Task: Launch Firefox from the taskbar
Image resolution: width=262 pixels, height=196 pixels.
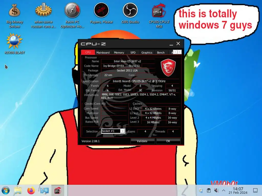Action: (x=31, y=190)
